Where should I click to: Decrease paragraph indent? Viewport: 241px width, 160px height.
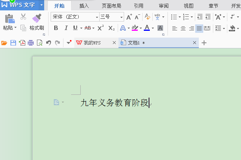click(200, 17)
